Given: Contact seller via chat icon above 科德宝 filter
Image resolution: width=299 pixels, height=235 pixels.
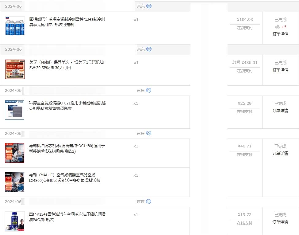Looking at the screenshot, I should pyautogui.click(x=148, y=90).
